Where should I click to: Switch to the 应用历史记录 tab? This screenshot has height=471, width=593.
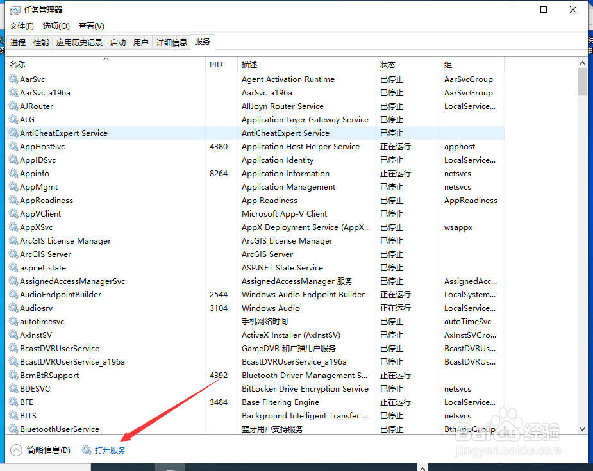pyautogui.click(x=79, y=43)
